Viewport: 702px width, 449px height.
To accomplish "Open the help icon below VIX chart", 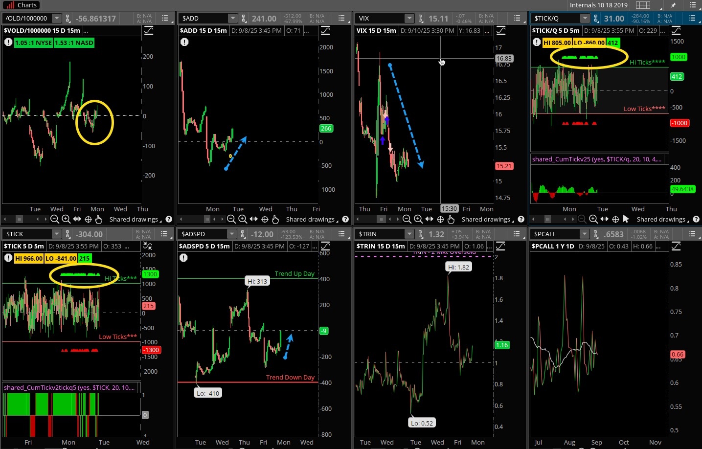I will coord(521,219).
